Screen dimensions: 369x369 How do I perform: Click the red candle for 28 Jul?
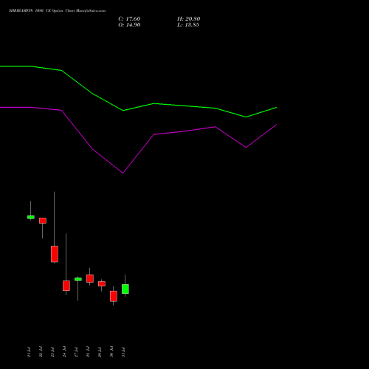(90, 278)
